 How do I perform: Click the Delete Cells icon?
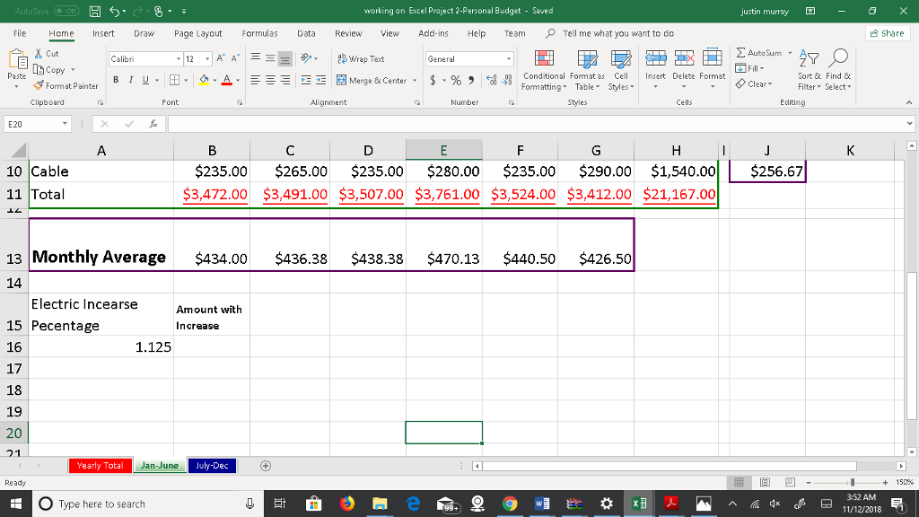(683, 58)
